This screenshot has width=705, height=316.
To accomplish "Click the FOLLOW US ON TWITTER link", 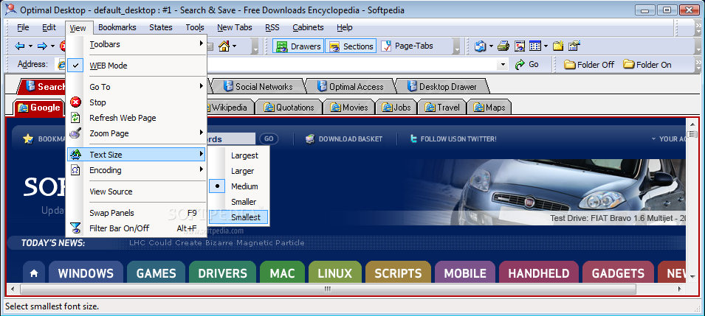I will coord(458,139).
